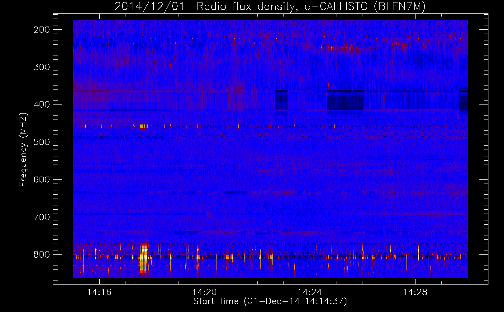This screenshot has height=312, width=504.
Task: Click the 'Frequency (MHZ)' axis label
Action: tap(23, 149)
